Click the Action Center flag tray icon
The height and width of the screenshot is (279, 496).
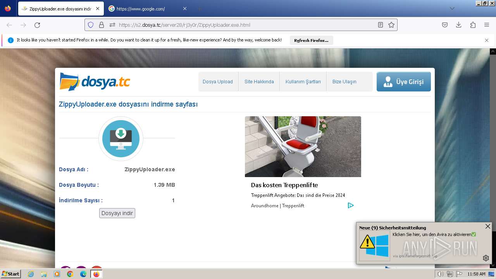459,274
